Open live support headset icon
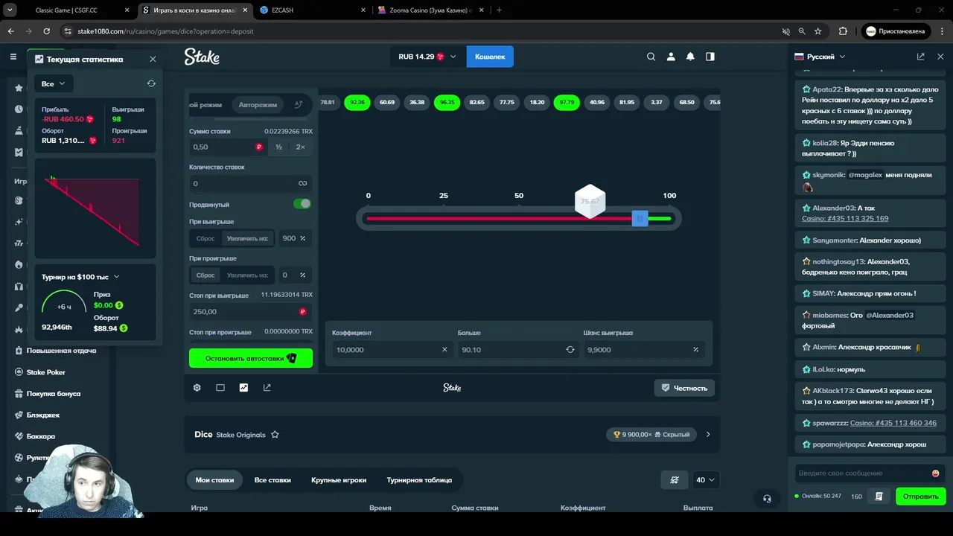The height and width of the screenshot is (536, 953). [x=767, y=498]
